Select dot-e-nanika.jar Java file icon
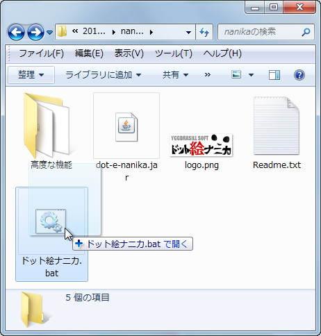 (x=126, y=127)
